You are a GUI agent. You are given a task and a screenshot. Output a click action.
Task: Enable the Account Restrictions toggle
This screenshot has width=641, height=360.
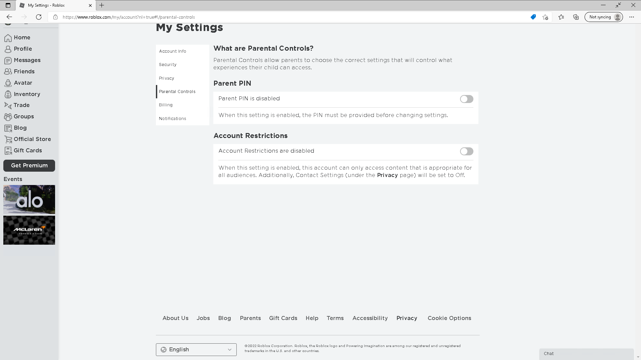(x=466, y=151)
